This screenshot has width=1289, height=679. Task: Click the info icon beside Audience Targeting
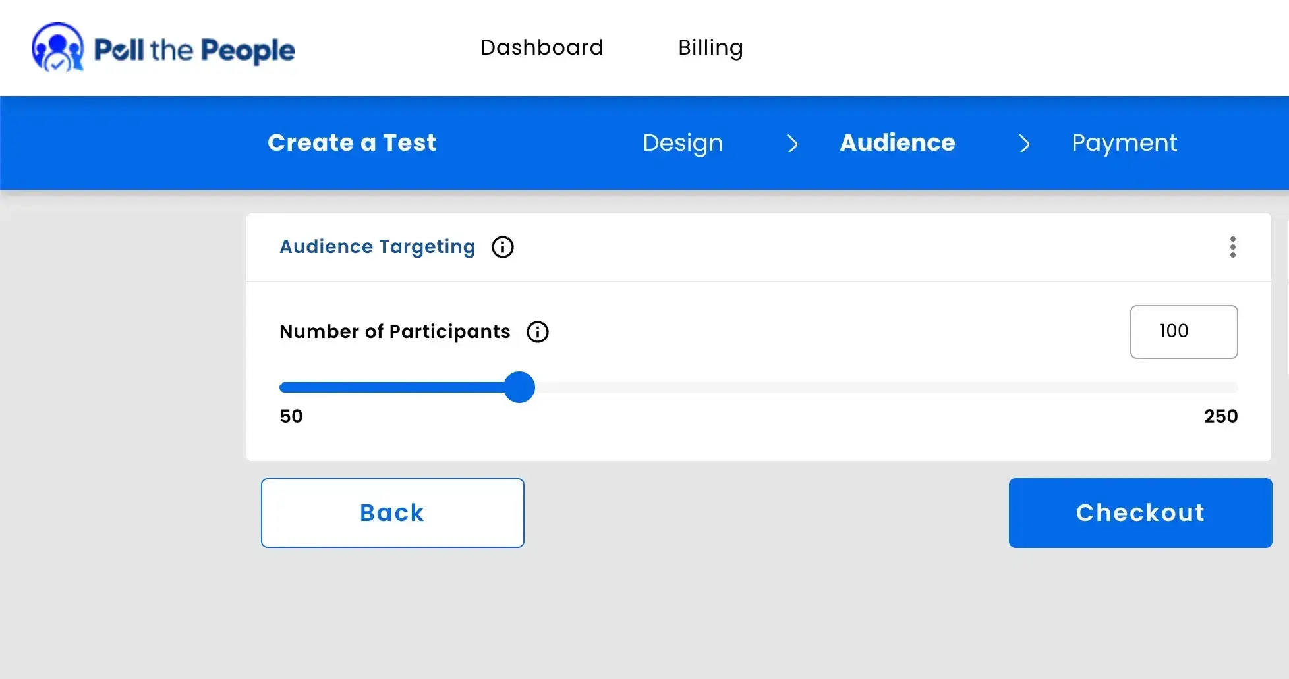click(x=502, y=247)
